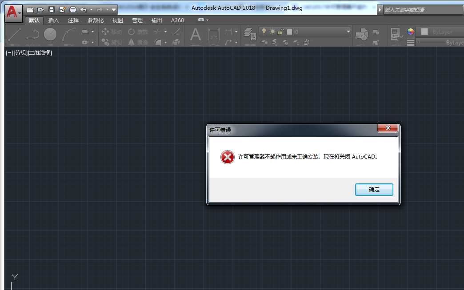Select the large Text (A) tool

[195, 35]
